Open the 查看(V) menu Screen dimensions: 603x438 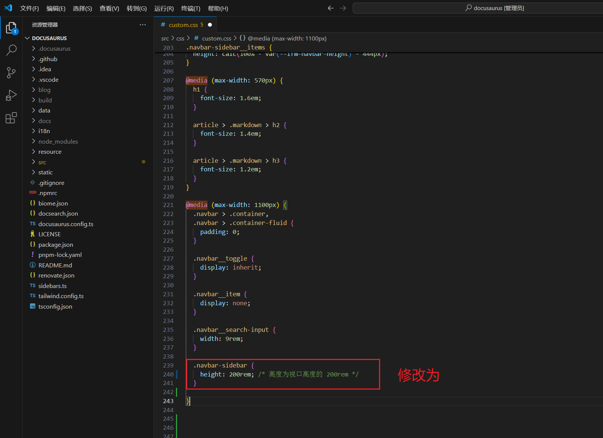pos(109,8)
